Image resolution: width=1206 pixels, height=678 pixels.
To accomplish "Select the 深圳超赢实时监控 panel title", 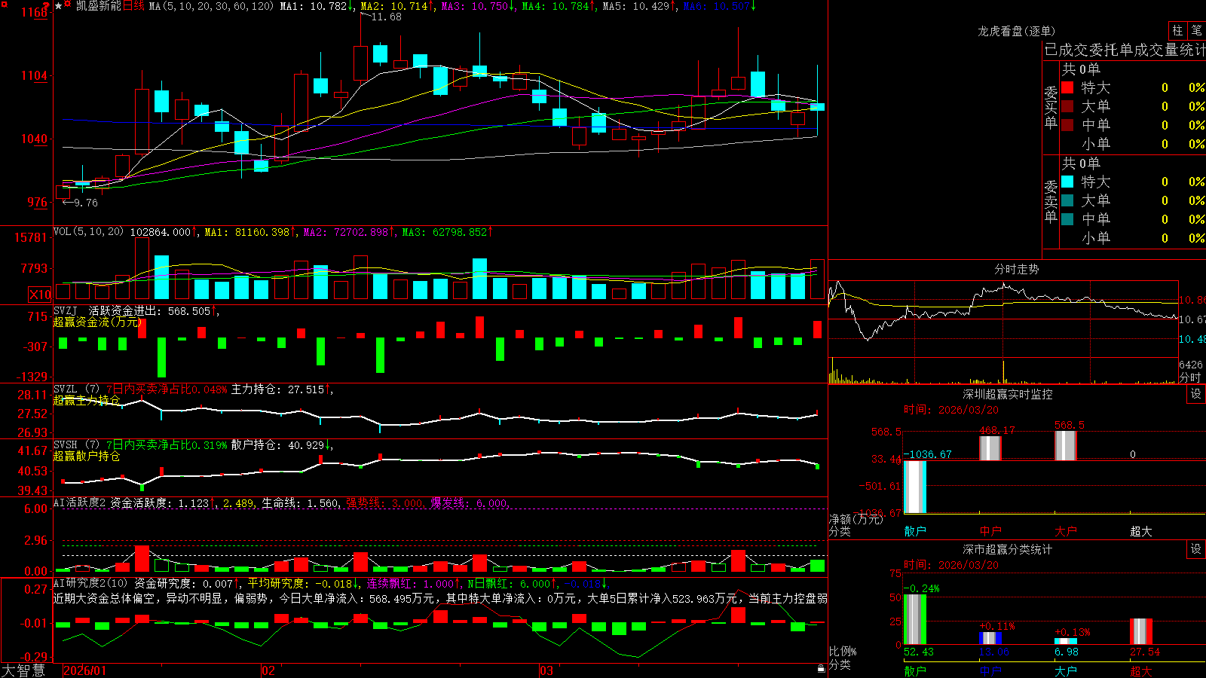I will pyautogui.click(x=1008, y=394).
